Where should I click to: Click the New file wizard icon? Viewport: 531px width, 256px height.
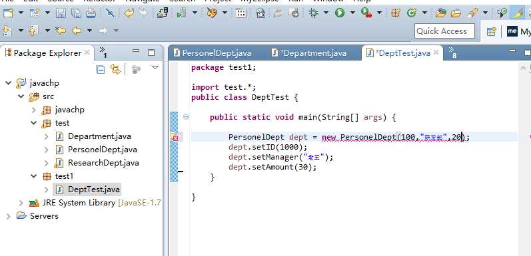(8, 13)
